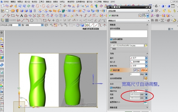The image size is (178, 112).
Task: Close the raster image dialog
Action: 150,7
